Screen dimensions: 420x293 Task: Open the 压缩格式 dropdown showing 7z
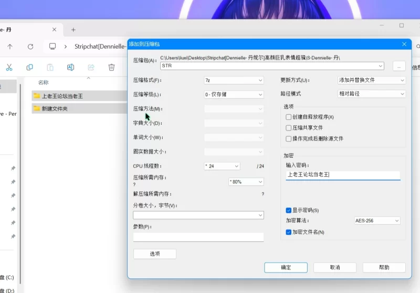[x=234, y=80]
